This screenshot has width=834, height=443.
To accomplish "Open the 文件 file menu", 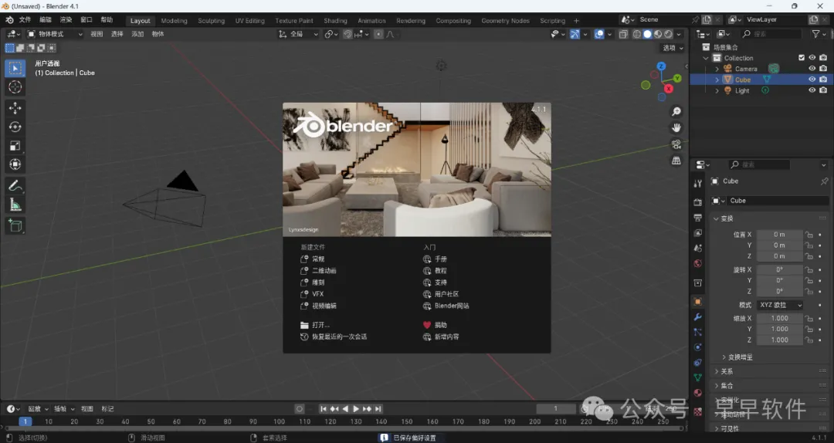I will click(25, 19).
